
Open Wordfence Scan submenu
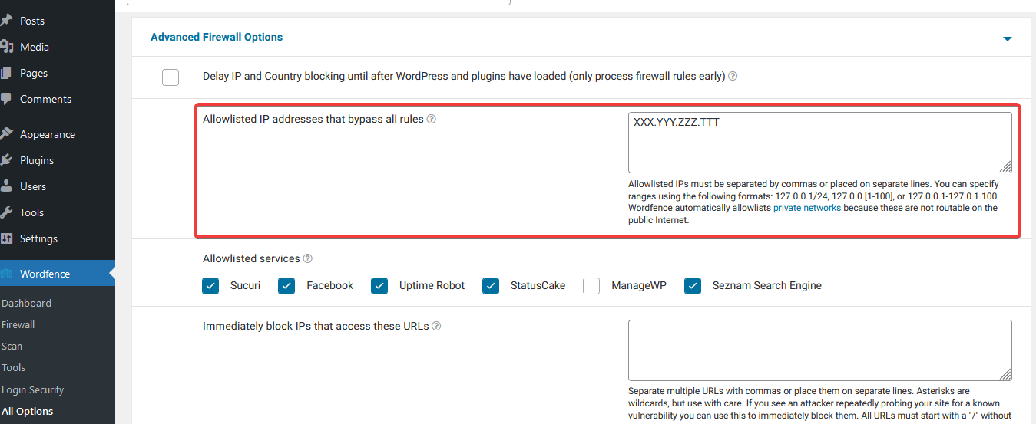pos(12,346)
